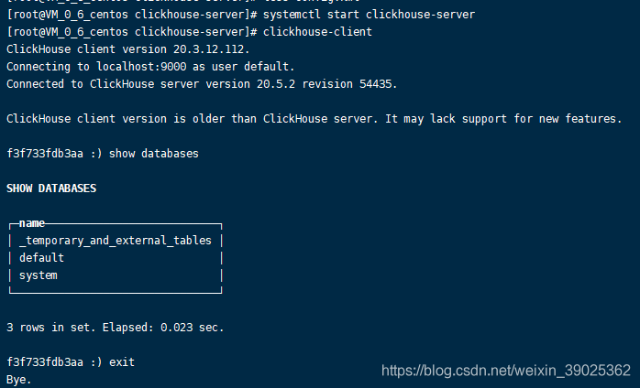Screen dimensions: 640x388
Task: Click the bold 'SHOW DATABASES' echo line
Action: (51, 189)
